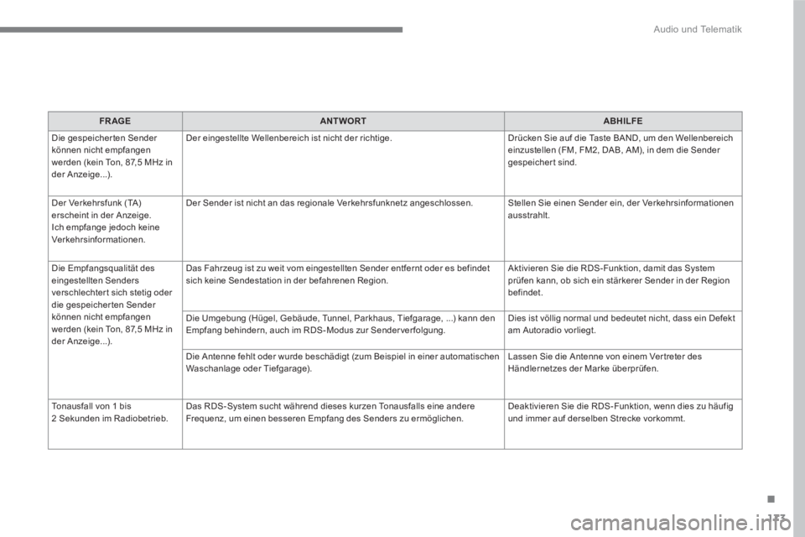
Task: Select the FRAGE column header
Action: pyautogui.click(x=115, y=121)
